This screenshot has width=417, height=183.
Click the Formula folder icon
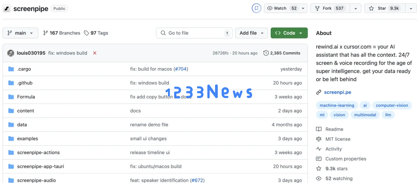click(x=11, y=97)
